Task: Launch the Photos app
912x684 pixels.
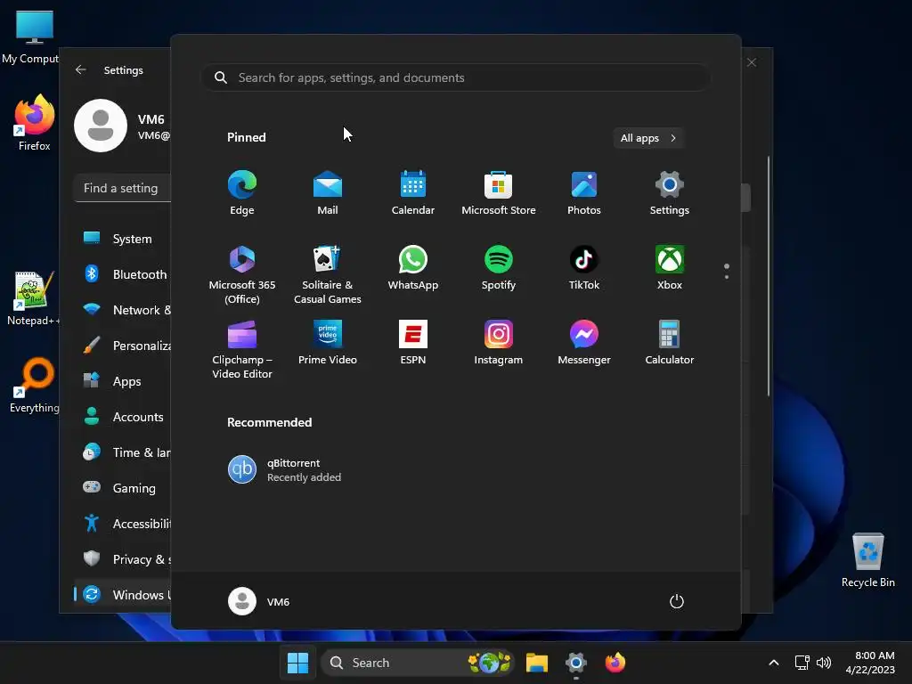Action: coord(584,193)
